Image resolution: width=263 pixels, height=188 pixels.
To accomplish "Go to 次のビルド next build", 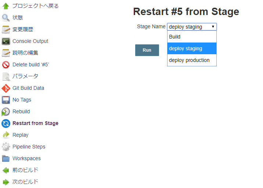I will 25,182.
